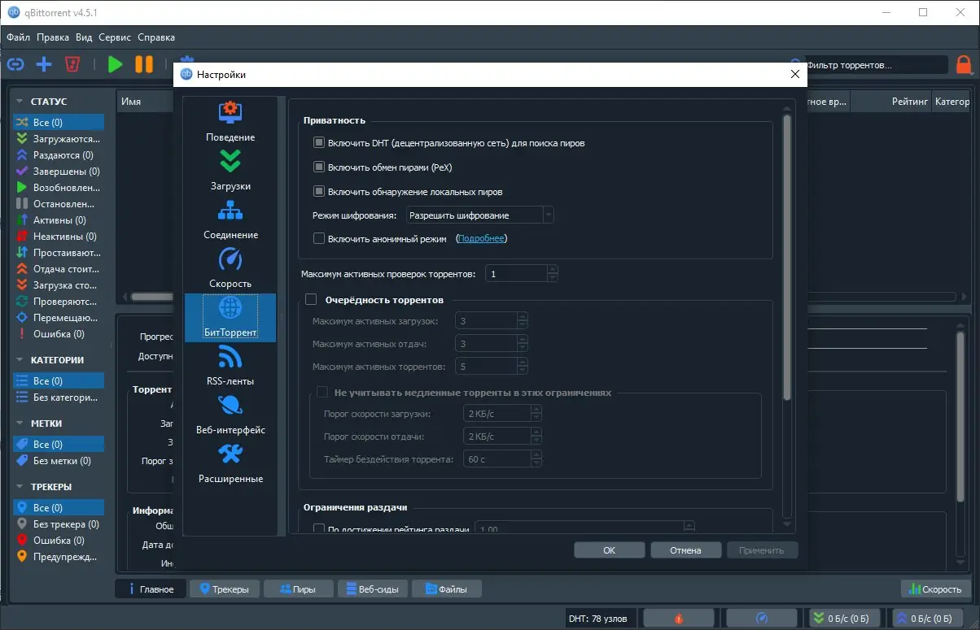Disable the Включить DHT checkbox

pos(319,142)
